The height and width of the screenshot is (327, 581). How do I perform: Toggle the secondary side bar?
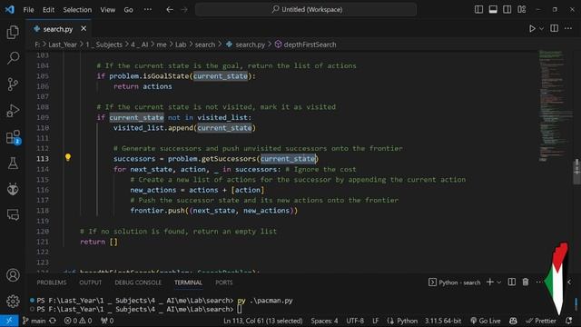click(x=507, y=9)
